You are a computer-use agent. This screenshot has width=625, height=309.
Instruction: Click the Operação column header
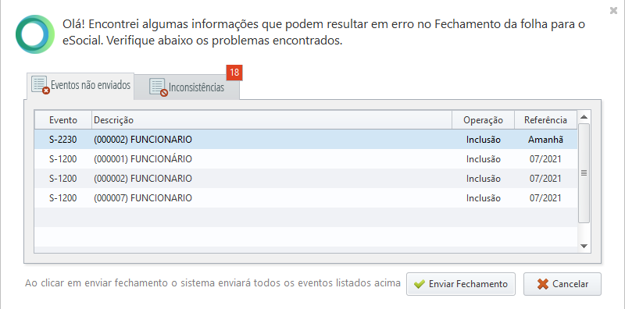tap(483, 120)
